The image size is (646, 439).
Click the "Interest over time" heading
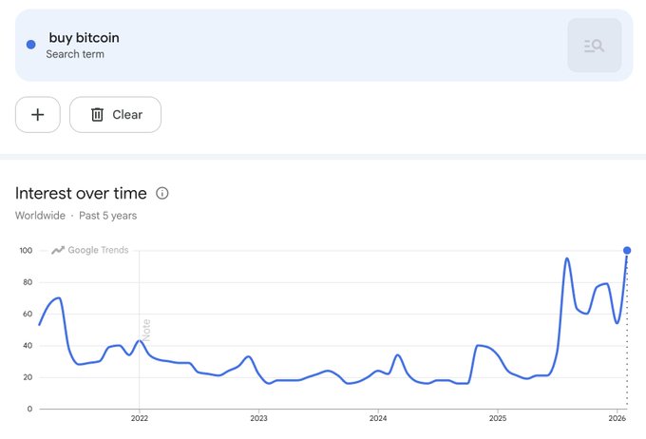click(x=81, y=193)
